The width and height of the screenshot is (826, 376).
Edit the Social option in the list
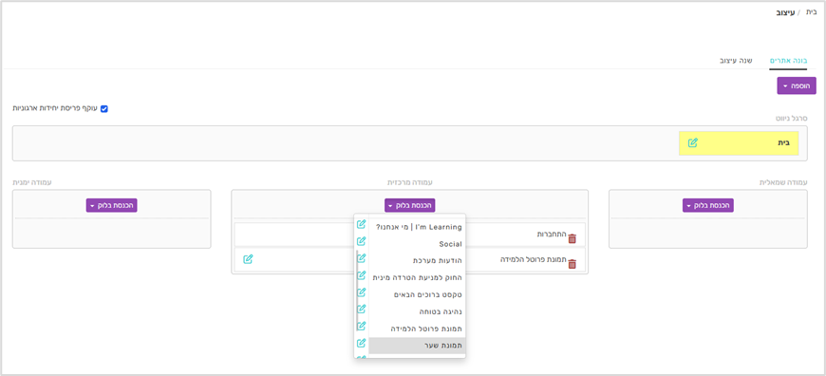pyautogui.click(x=361, y=241)
